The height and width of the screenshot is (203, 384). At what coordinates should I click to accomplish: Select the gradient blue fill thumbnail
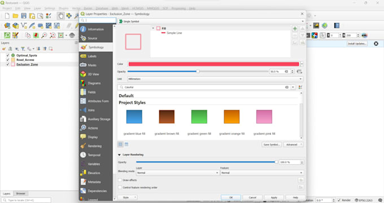coord(134,117)
